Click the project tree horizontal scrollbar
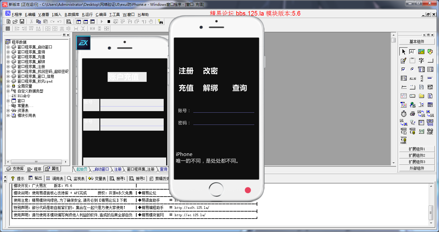This screenshot has height=232, width=439. [x=36, y=162]
